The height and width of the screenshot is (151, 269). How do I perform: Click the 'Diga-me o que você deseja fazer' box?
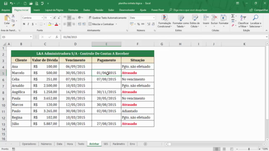pos(188,10)
